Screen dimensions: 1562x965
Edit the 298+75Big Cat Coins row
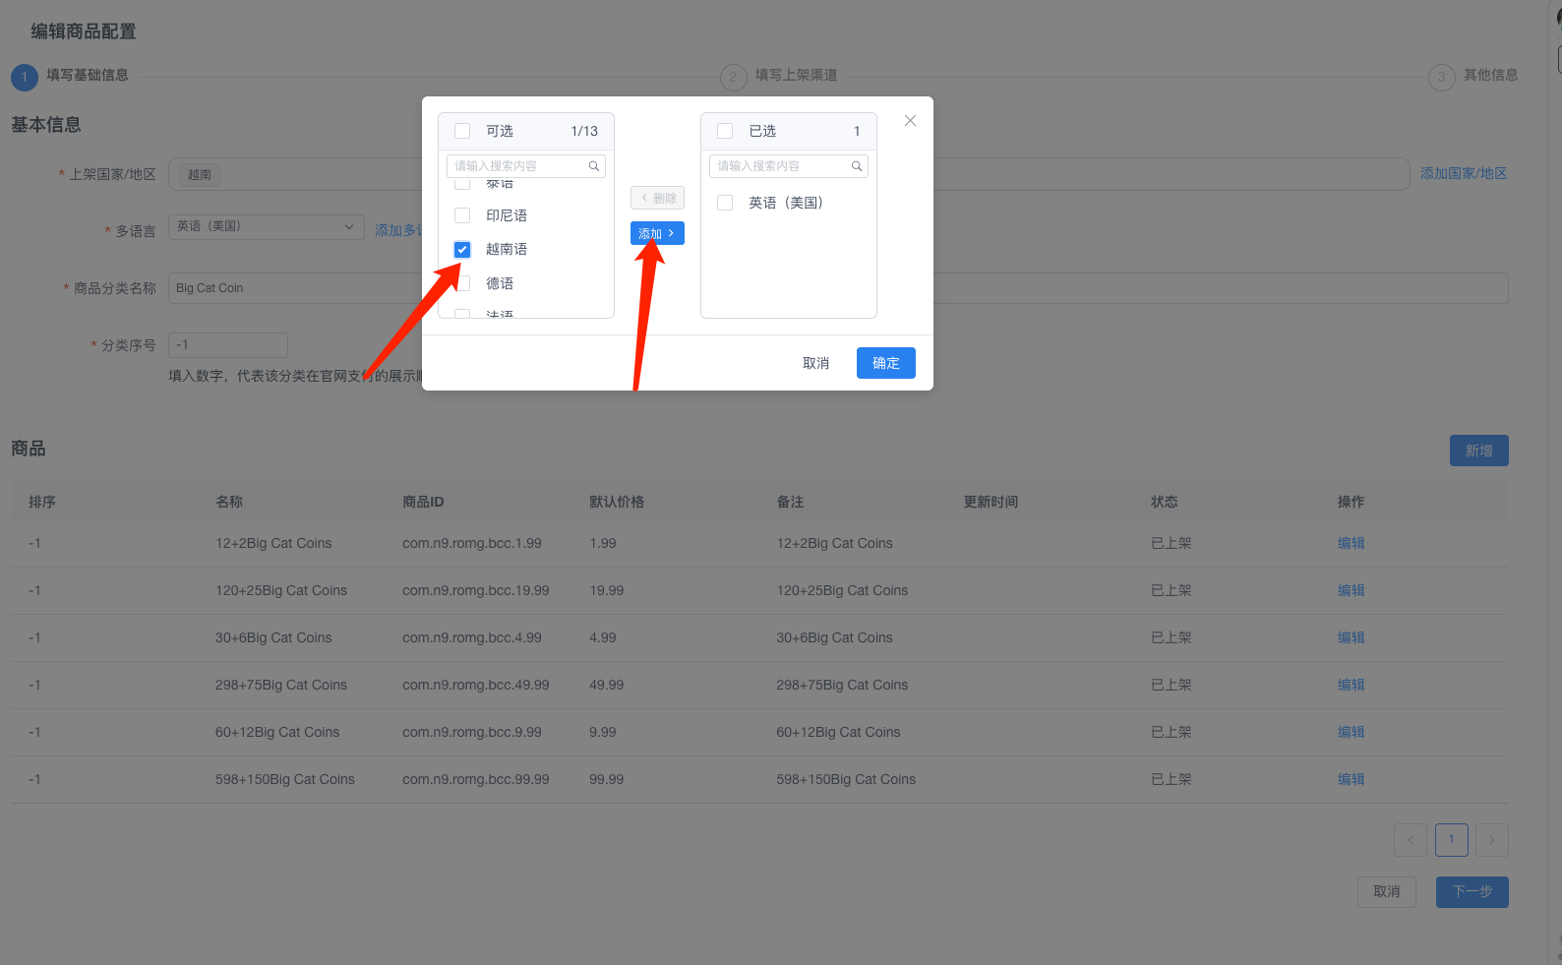click(x=1351, y=685)
